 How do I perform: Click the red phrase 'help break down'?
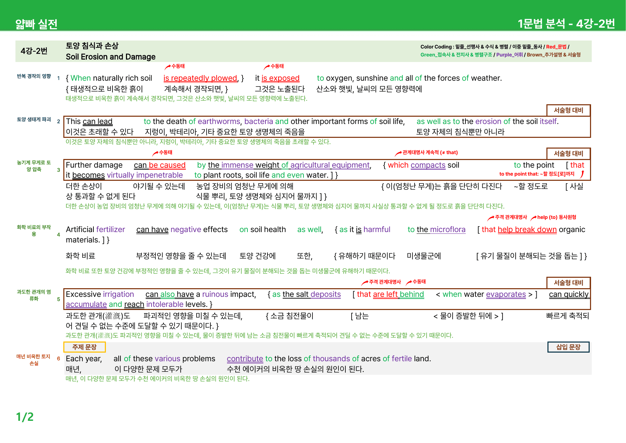point(527,230)
